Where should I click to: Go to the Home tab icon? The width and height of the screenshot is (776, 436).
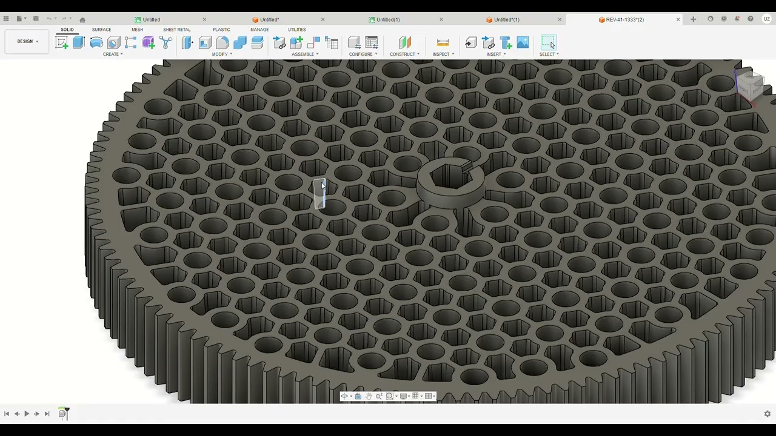coord(82,19)
